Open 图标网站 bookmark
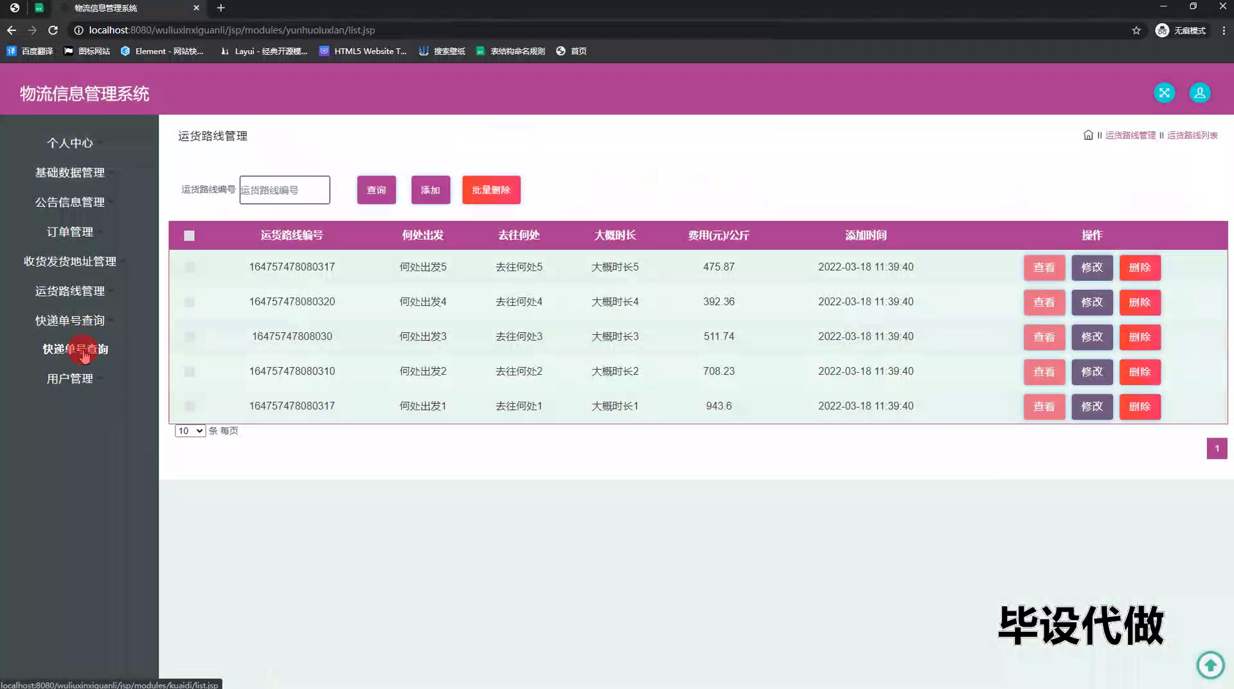This screenshot has width=1234, height=689. 87,51
